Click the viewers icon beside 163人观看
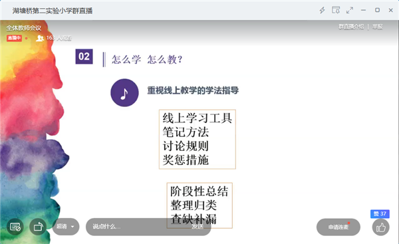399x244 pixels. [40, 38]
